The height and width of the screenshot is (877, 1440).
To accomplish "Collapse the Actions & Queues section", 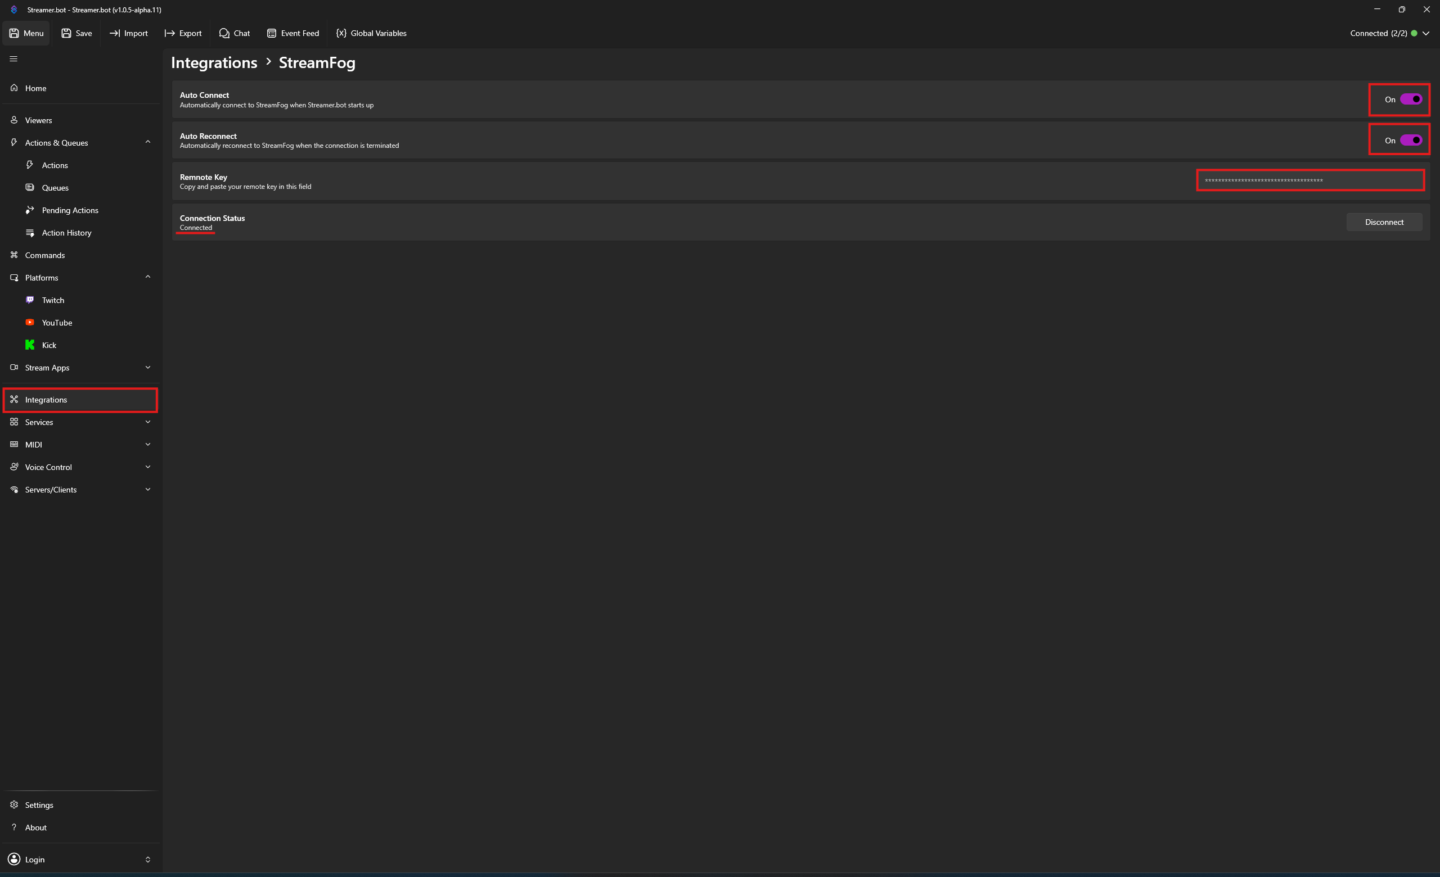I will click(x=148, y=142).
